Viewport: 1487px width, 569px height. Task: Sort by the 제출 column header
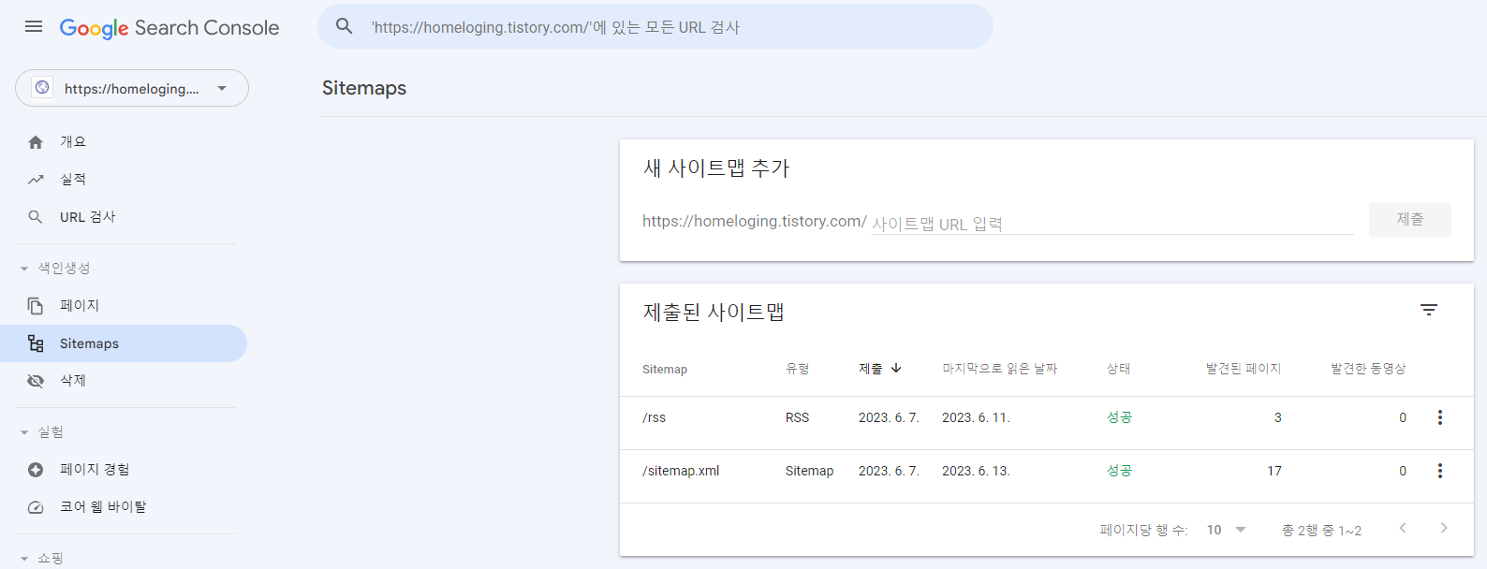pos(871,369)
